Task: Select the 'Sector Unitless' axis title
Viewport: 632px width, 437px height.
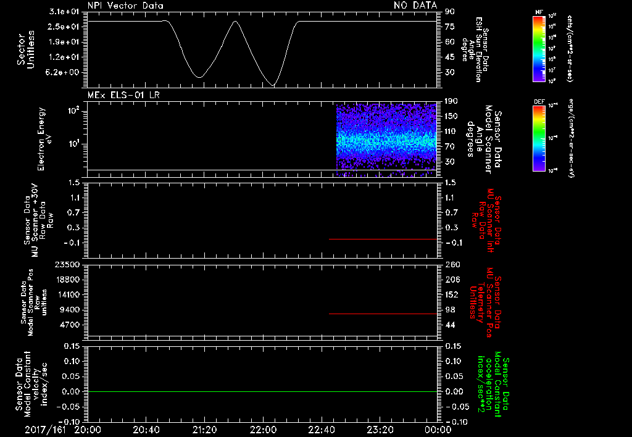Action: (x=26, y=49)
